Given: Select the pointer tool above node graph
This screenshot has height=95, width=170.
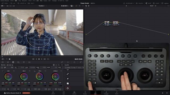Looking at the screenshot, I should (86, 6).
